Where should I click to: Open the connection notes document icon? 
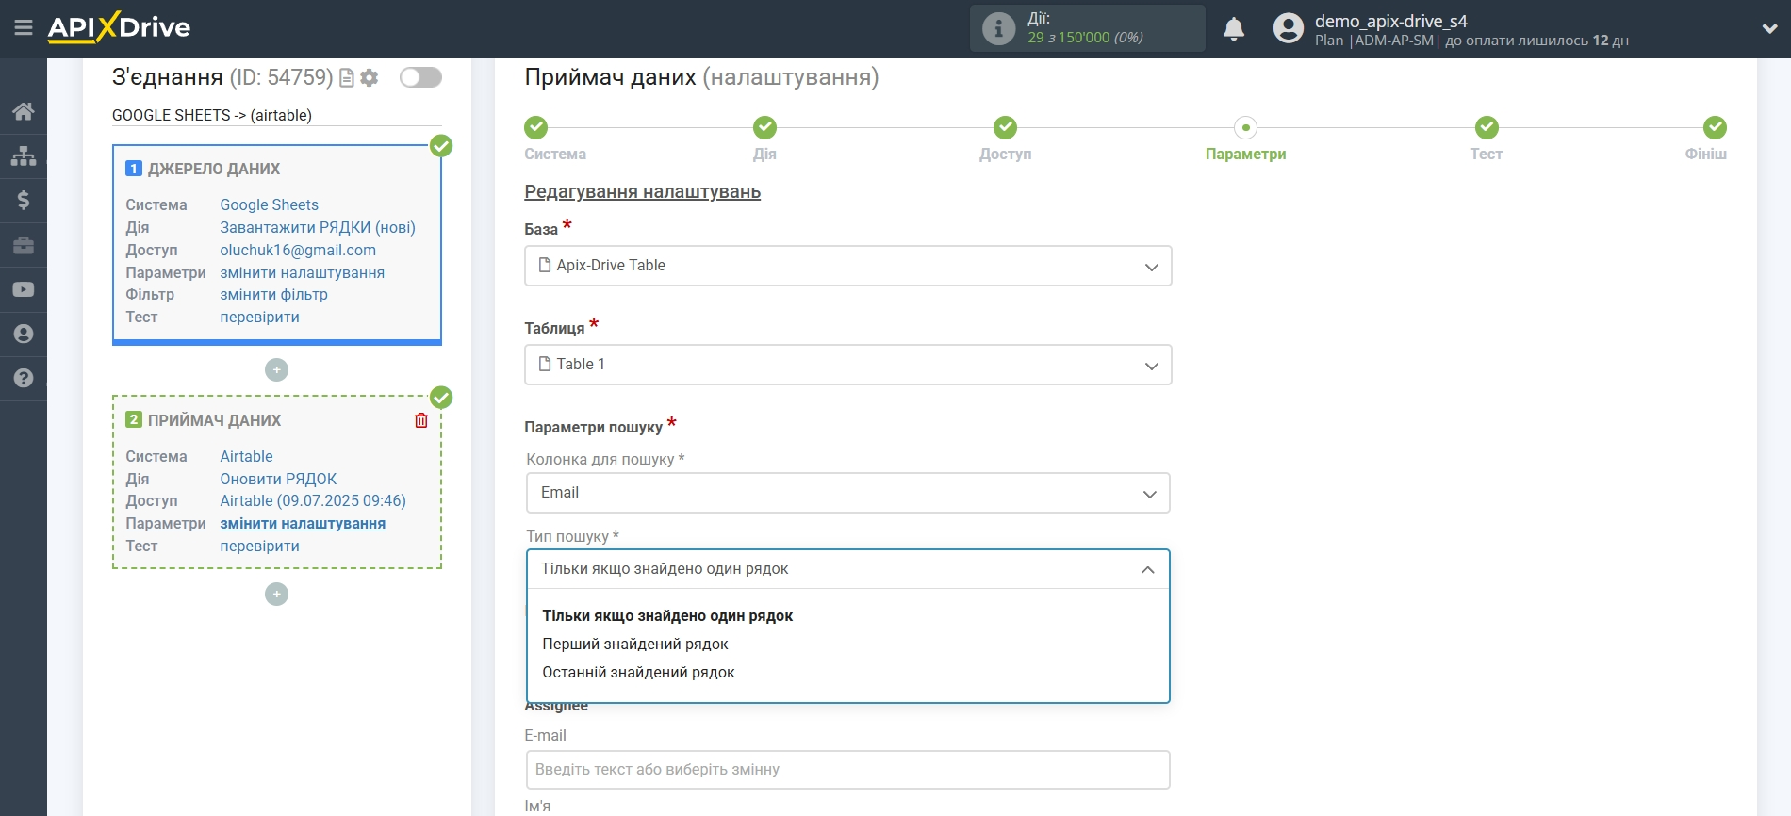tap(347, 78)
